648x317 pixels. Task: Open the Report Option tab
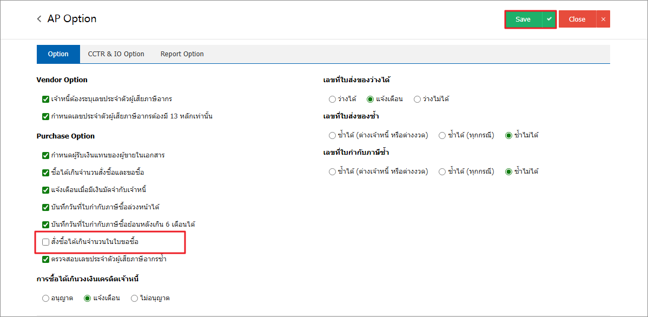coord(182,54)
